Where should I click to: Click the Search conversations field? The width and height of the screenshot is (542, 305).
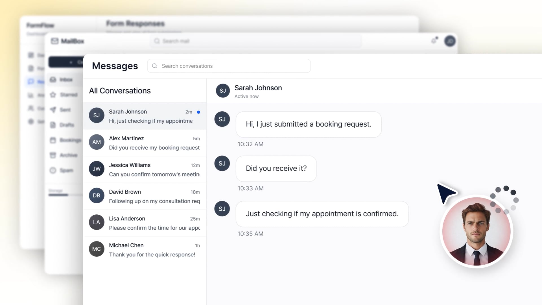click(x=229, y=66)
